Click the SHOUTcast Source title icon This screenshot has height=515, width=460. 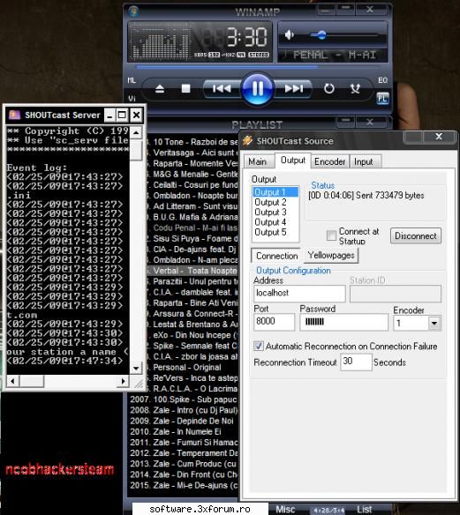[x=247, y=141]
